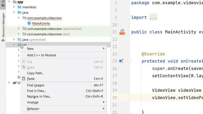Viewport: 203px width, 114px height.
Task: Fold the onCreate method at line 15
Action: (x=129, y=61)
